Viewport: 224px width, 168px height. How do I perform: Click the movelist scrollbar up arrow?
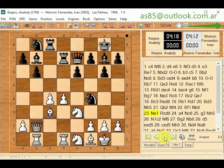click(218, 63)
